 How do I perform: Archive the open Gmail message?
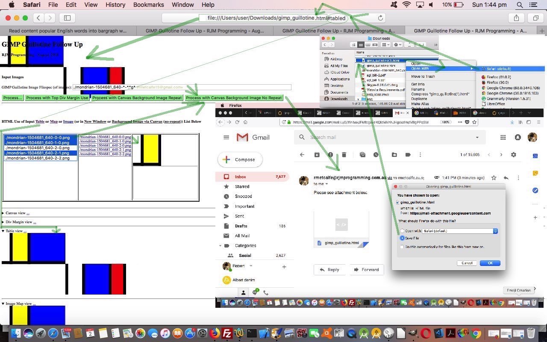[x=317, y=155]
